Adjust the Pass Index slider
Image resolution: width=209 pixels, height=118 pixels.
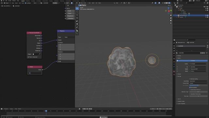[x=198, y=96]
